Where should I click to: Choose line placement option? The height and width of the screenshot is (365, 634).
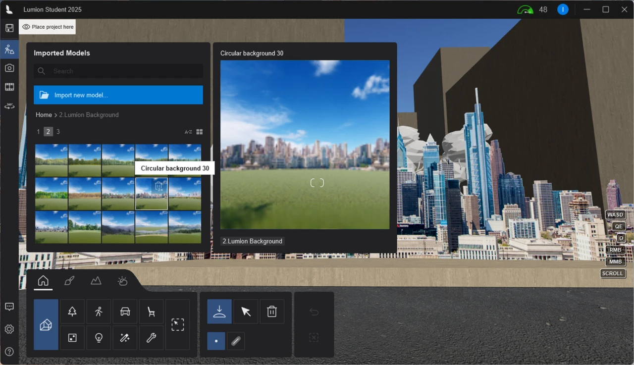click(x=236, y=341)
